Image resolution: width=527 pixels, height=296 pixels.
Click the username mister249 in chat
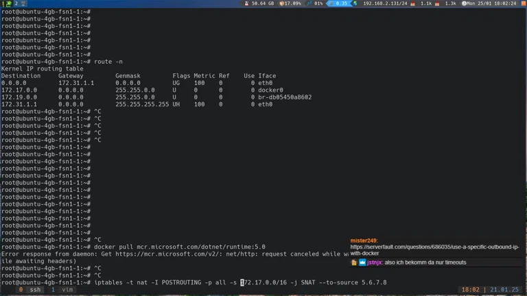(364, 241)
